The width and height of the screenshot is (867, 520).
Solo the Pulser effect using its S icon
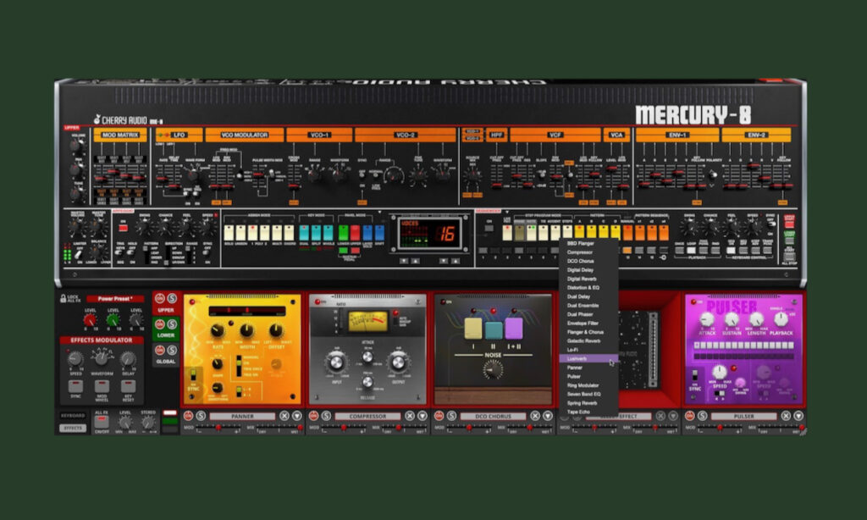(702, 416)
